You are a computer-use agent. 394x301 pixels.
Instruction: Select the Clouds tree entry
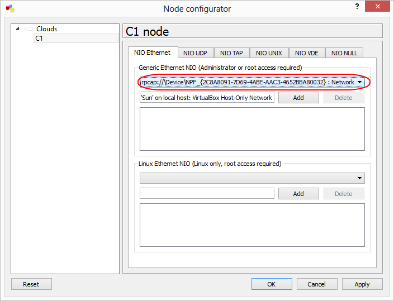click(46, 29)
